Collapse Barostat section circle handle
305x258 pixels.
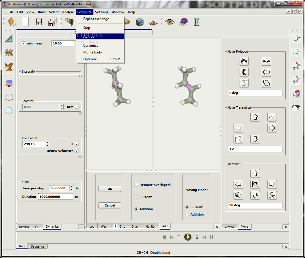coord(80,113)
